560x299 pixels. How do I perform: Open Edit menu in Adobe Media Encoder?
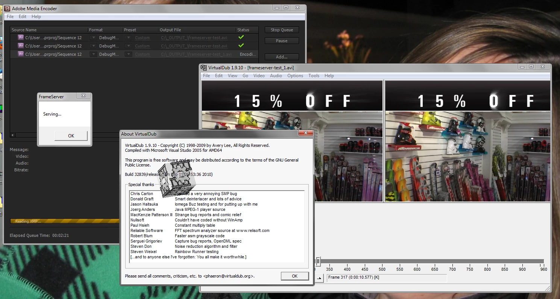pos(23,17)
